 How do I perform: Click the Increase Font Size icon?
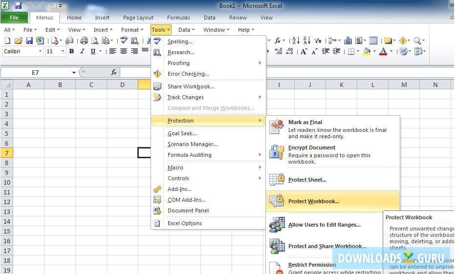point(303,51)
